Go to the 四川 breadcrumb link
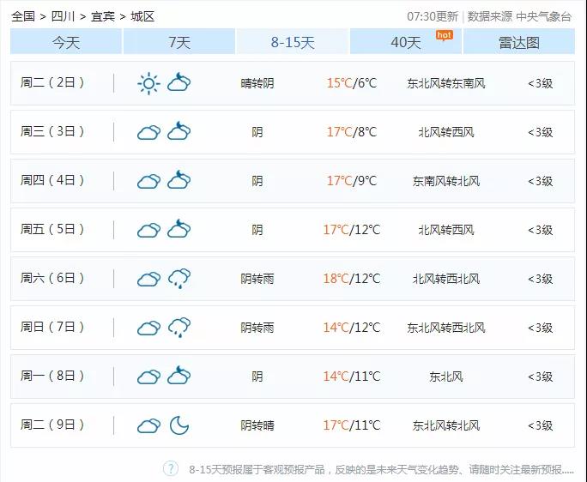Image resolution: width=587 pixels, height=482 pixels. [x=63, y=16]
